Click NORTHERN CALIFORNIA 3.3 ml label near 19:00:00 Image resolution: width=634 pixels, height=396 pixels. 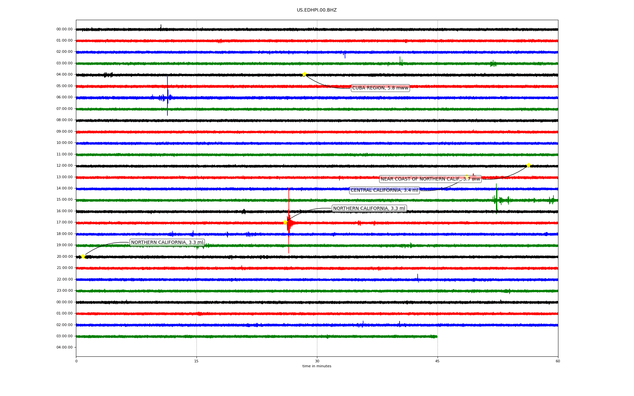[x=167, y=243]
